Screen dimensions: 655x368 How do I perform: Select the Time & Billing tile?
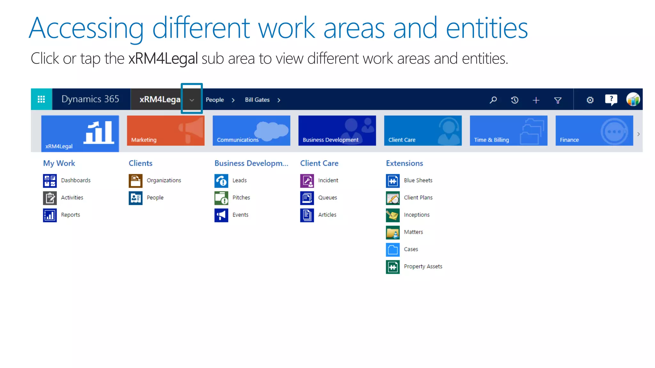(x=509, y=130)
